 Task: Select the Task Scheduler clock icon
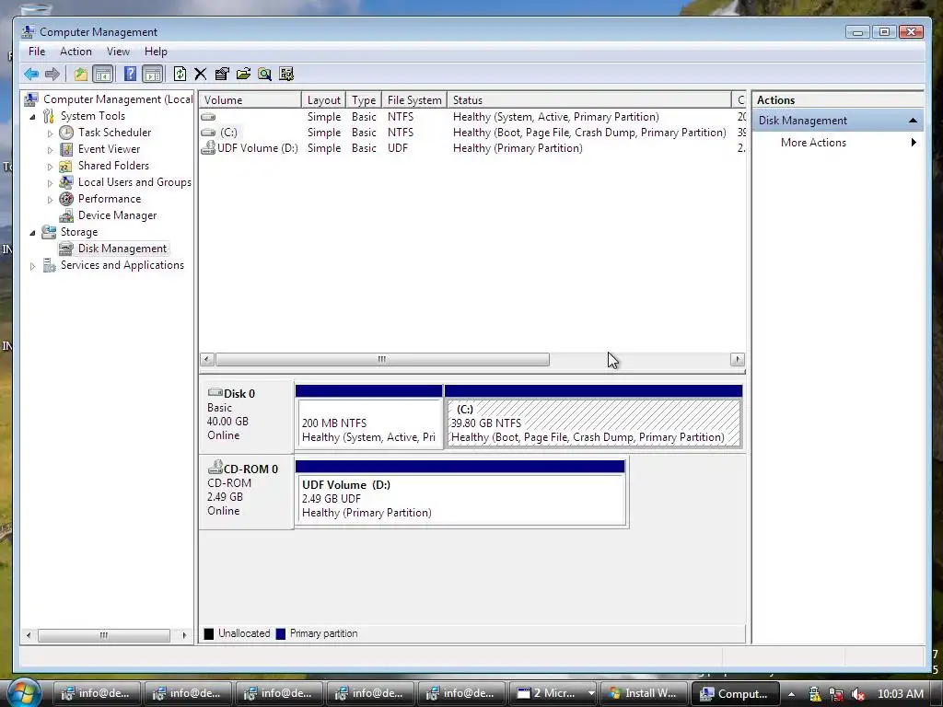pos(66,133)
